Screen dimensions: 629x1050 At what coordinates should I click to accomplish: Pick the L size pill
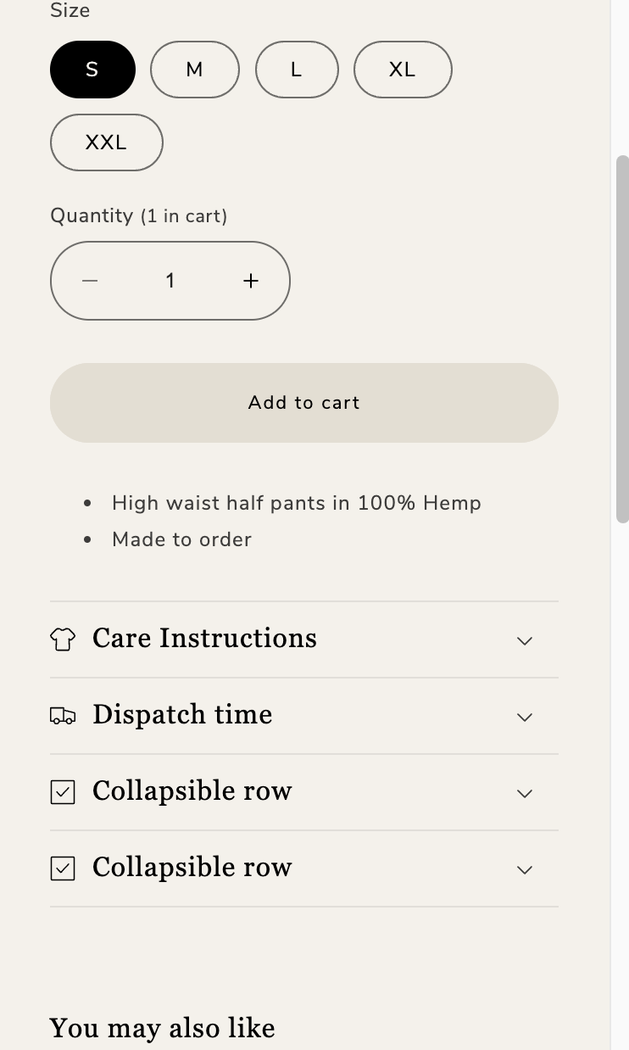click(x=297, y=70)
